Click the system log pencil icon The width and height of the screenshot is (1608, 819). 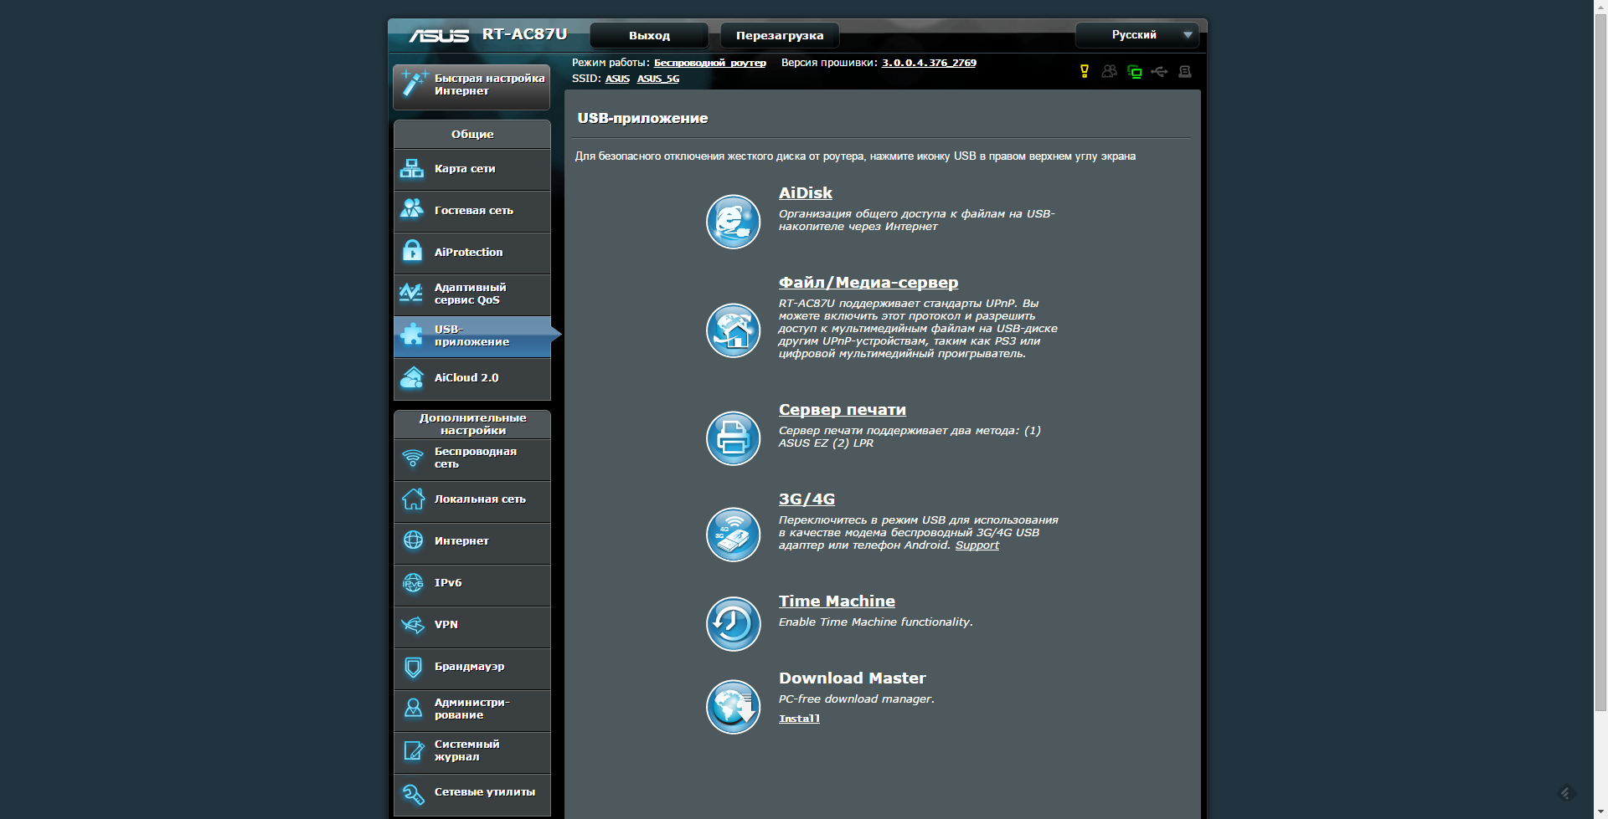(413, 750)
